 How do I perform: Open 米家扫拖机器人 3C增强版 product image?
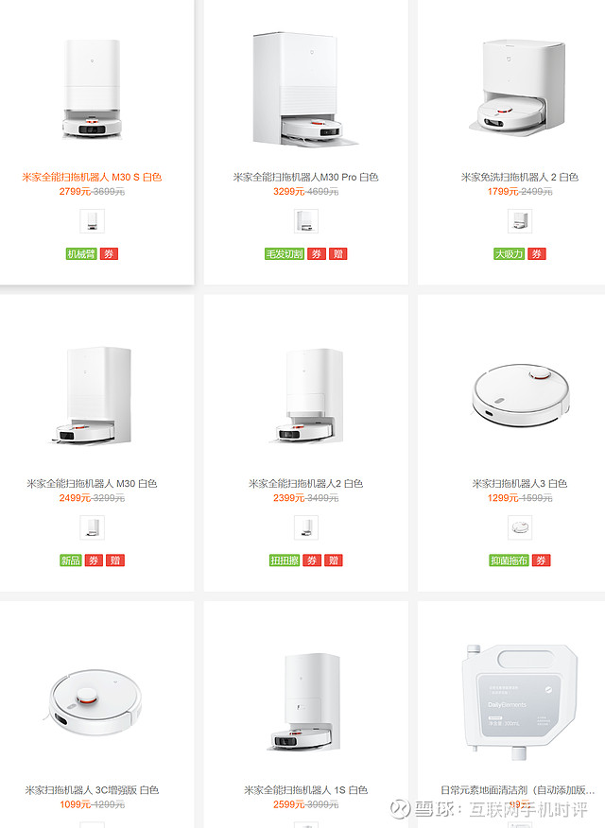(x=95, y=702)
